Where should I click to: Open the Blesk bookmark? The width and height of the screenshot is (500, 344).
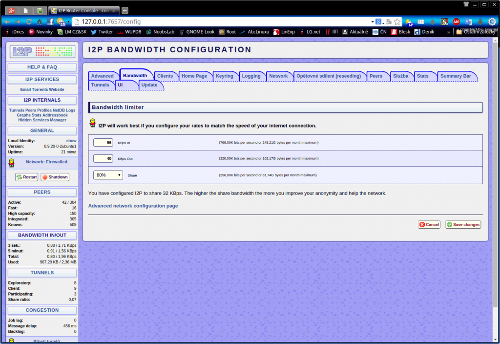pos(400,32)
